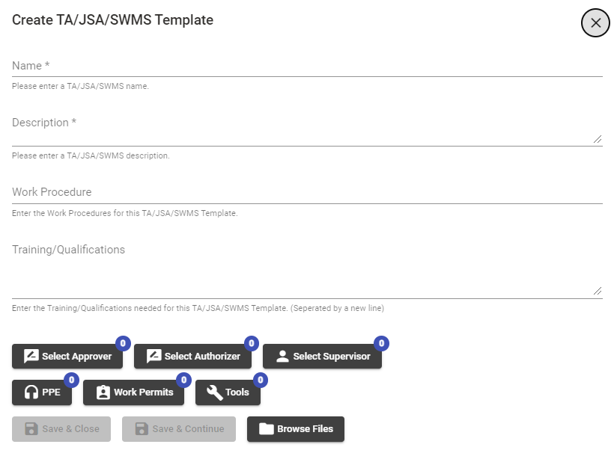Click the Select Supervisor count badge

381,343
